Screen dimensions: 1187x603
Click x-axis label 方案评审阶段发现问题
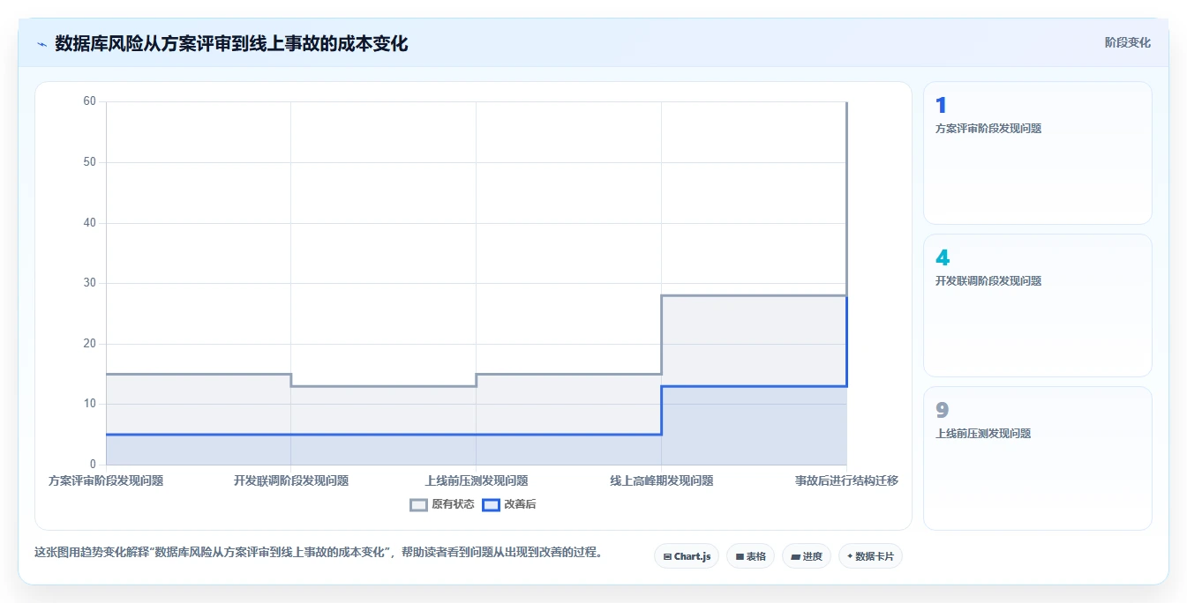click(106, 480)
